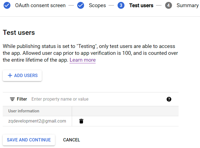Go to the OAuth consent screen step
This screenshot has width=200, height=148.
coord(40,5)
